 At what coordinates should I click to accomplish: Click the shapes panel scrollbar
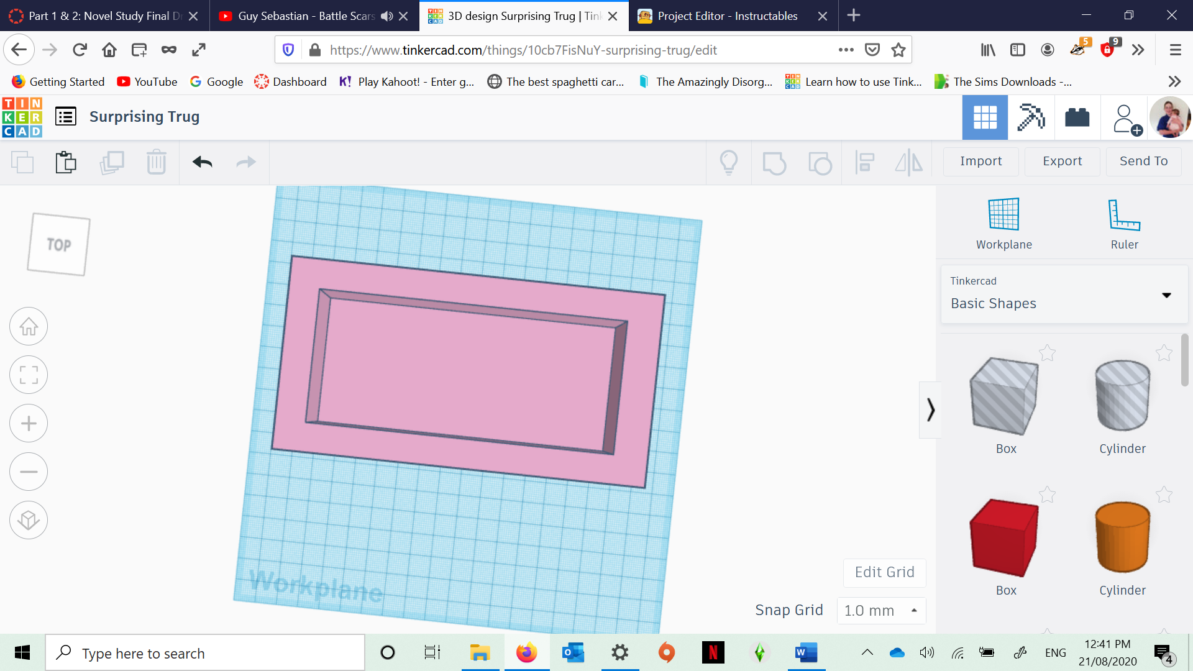[1185, 360]
